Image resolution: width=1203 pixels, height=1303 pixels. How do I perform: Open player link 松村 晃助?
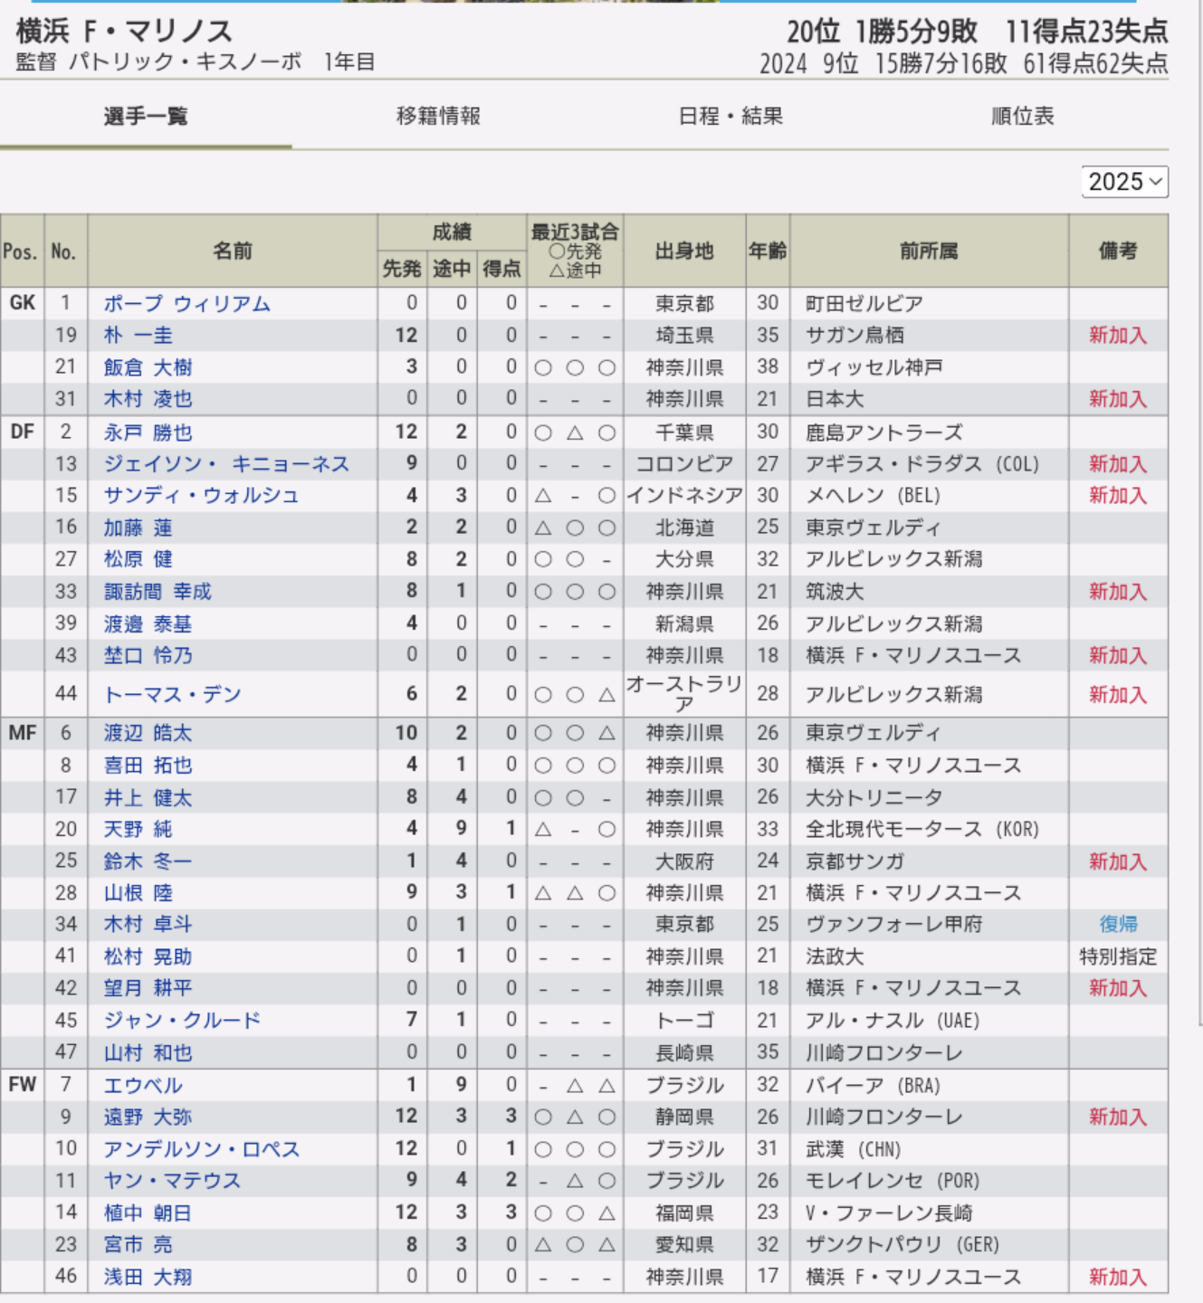click(x=148, y=956)
